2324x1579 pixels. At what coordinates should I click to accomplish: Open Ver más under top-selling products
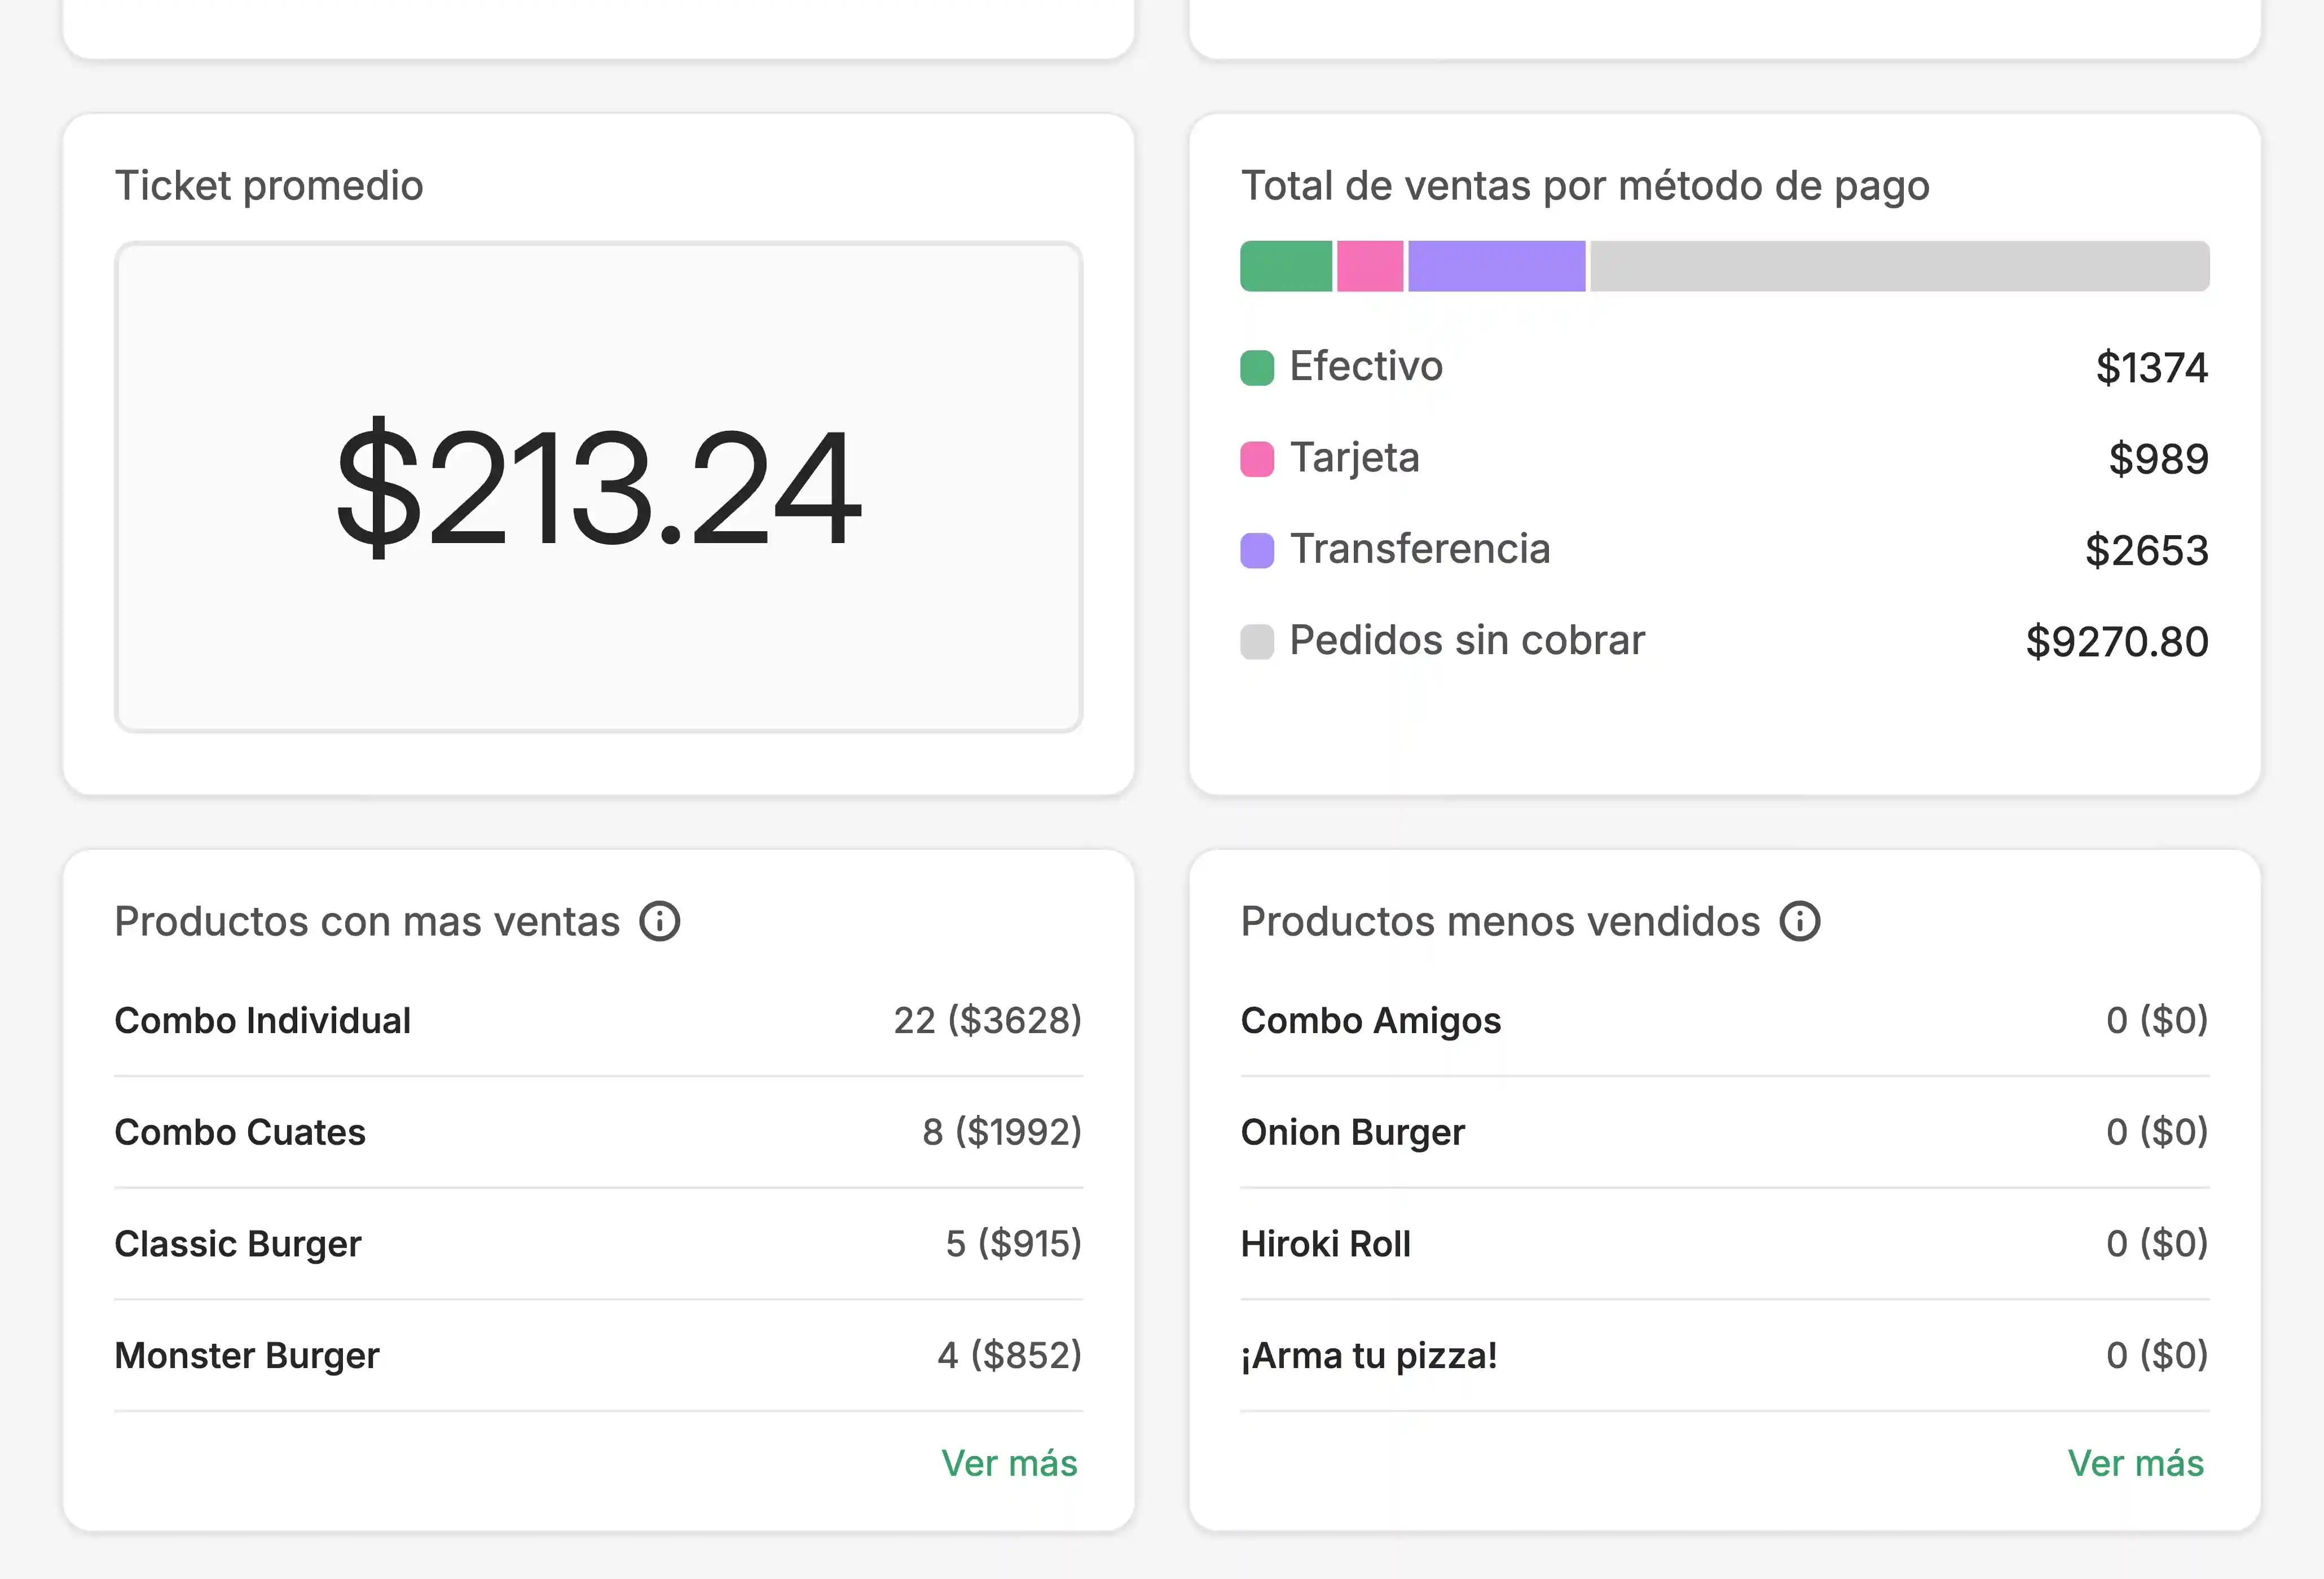coord(1009,1463)
